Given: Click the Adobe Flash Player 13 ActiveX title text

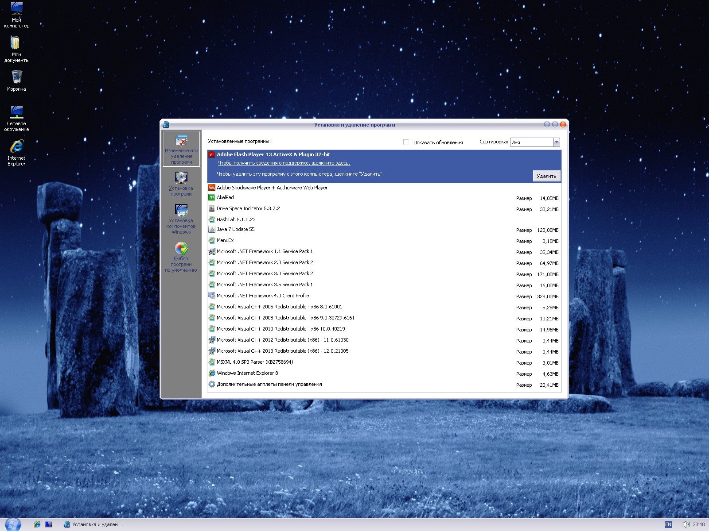Looking at the screenshot, I should pos(273,154).
